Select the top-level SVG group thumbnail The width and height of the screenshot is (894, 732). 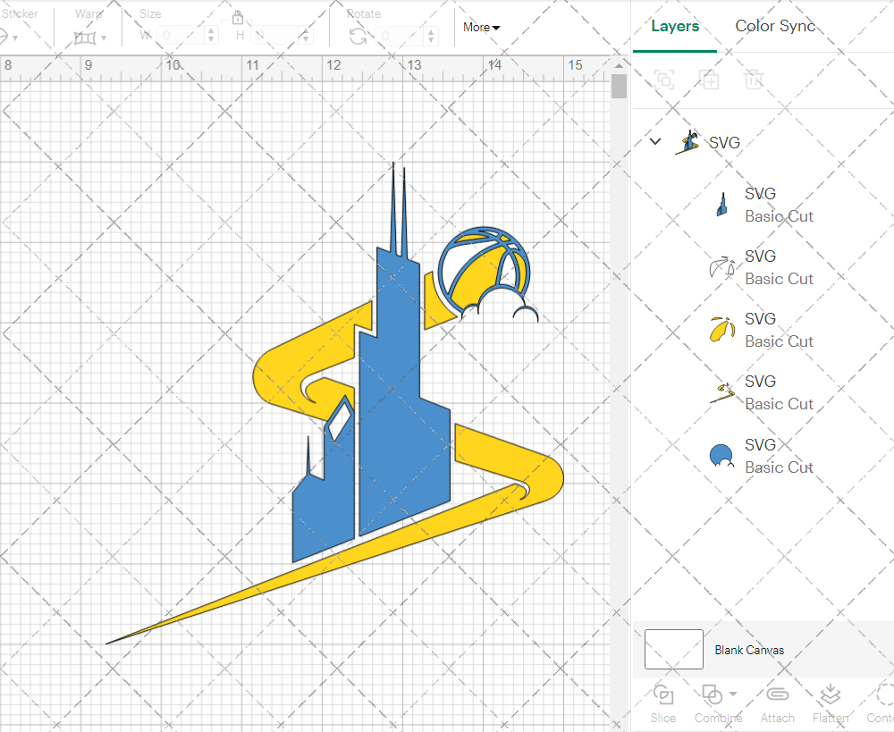[688, 142]
